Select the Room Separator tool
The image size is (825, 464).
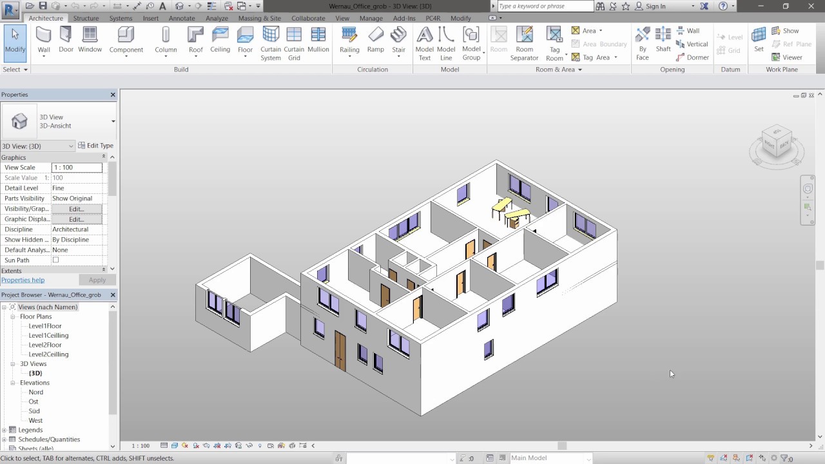[x=525, y=44]
